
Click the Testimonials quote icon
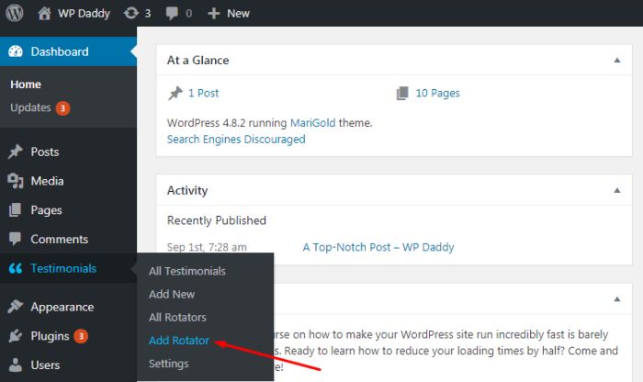tap(16, 268)
